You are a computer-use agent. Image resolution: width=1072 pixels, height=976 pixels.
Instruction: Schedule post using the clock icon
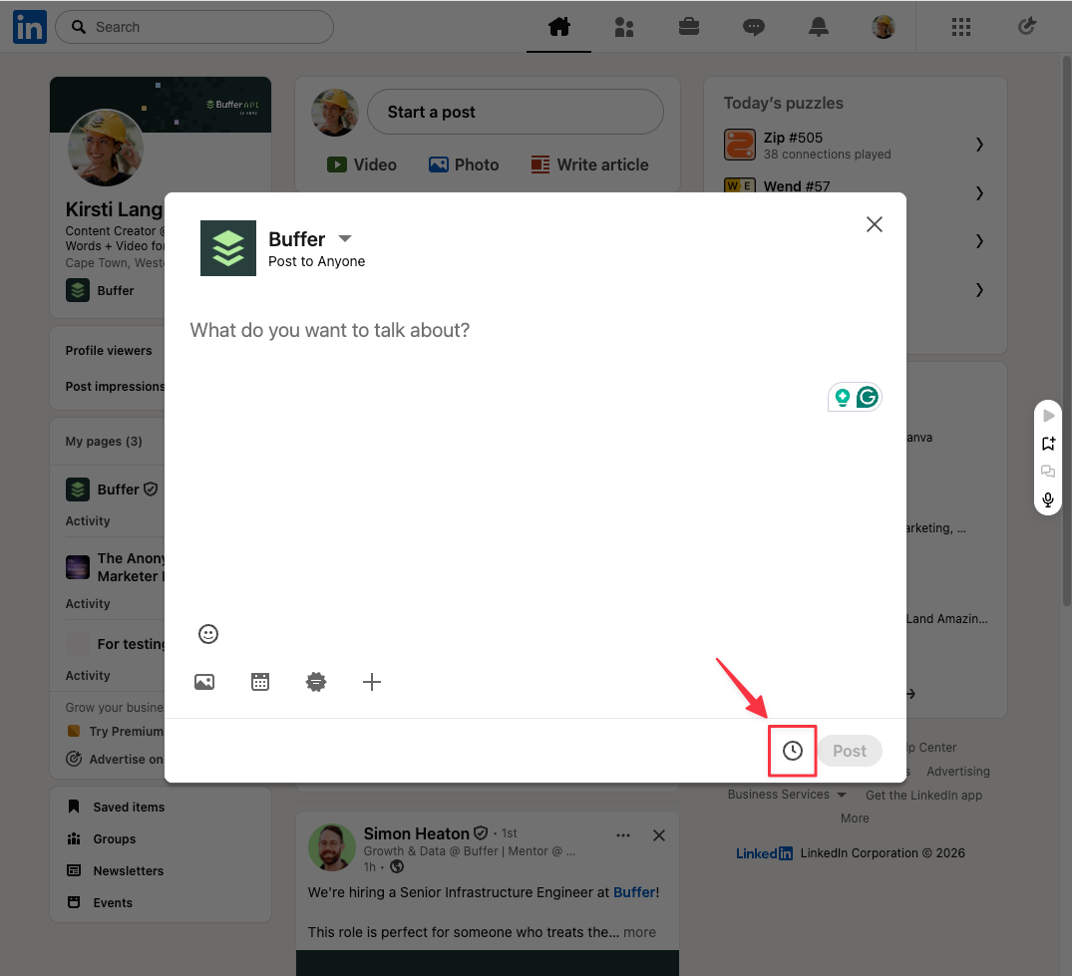coord(793,751)
